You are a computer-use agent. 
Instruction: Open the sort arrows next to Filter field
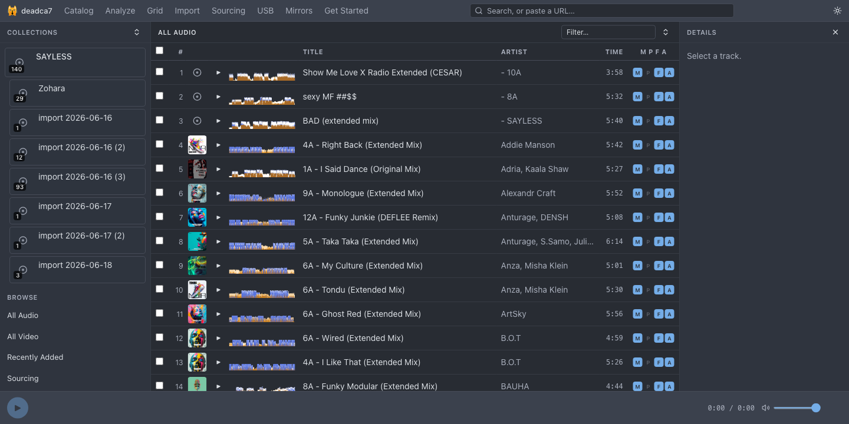tap(666, 32)
